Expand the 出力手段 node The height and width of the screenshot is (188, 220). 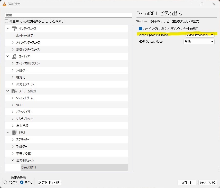[13, 126]
